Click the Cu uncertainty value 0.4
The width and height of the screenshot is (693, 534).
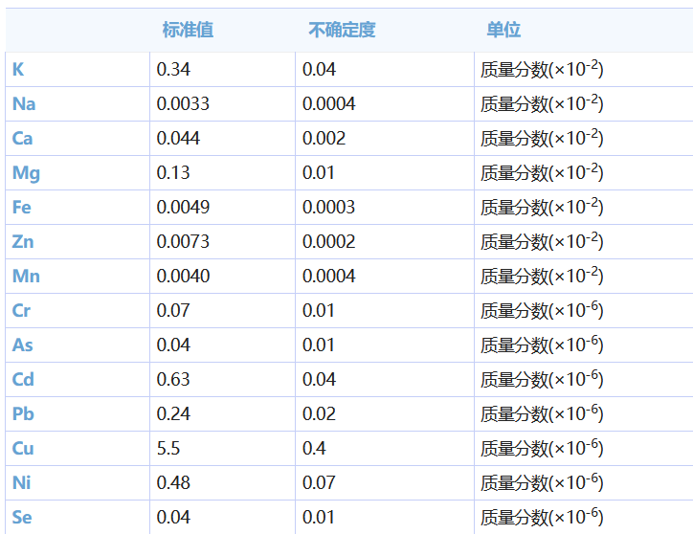(x=314, y=449)
